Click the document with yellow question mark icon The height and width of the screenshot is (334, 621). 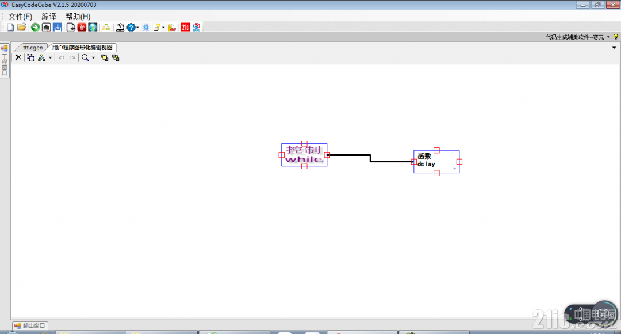pyautogui.click(x=157, y=28)
